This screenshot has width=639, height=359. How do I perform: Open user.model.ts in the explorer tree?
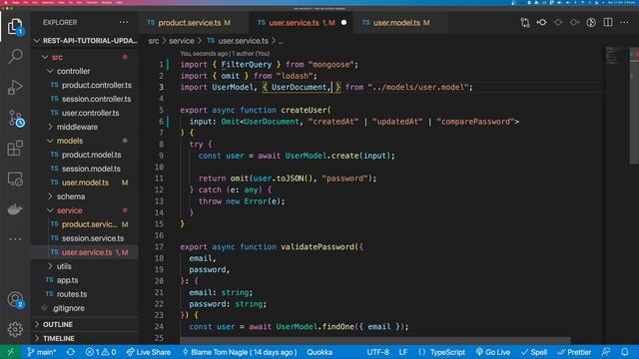[x=86, y=182]
